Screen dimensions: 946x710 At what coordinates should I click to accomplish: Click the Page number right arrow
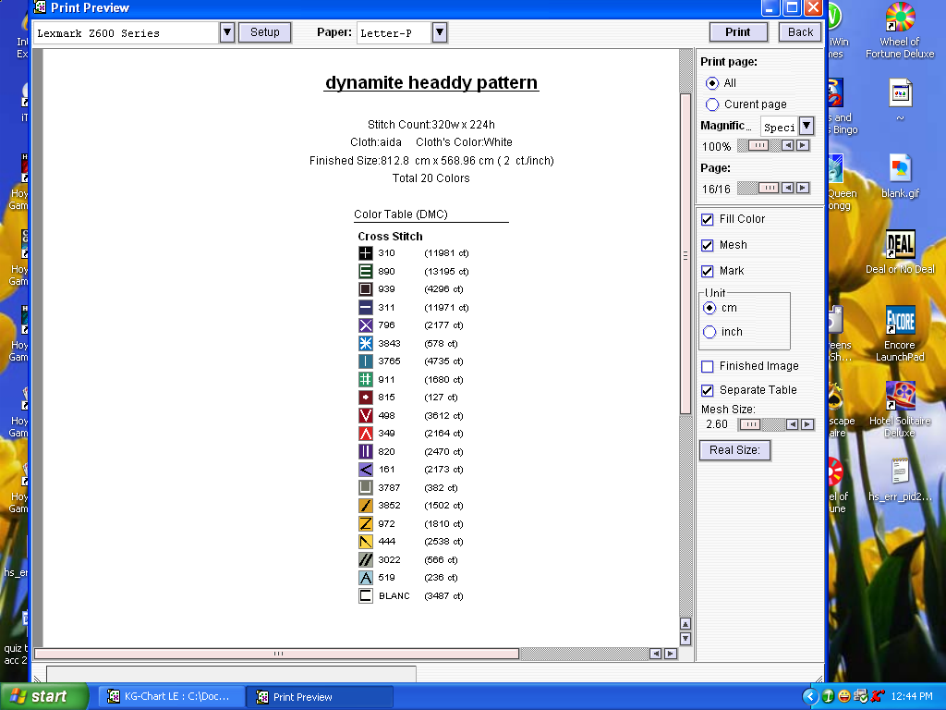pos(802,188)
